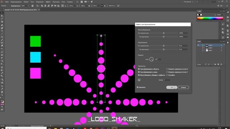
Task: Toggle Scale Strokes and Effects checkbox
Action: click(139, 75)
